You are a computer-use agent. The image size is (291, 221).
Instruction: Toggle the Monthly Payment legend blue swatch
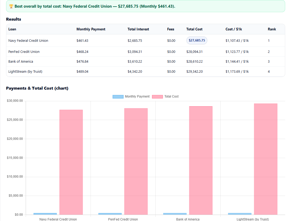118,97
